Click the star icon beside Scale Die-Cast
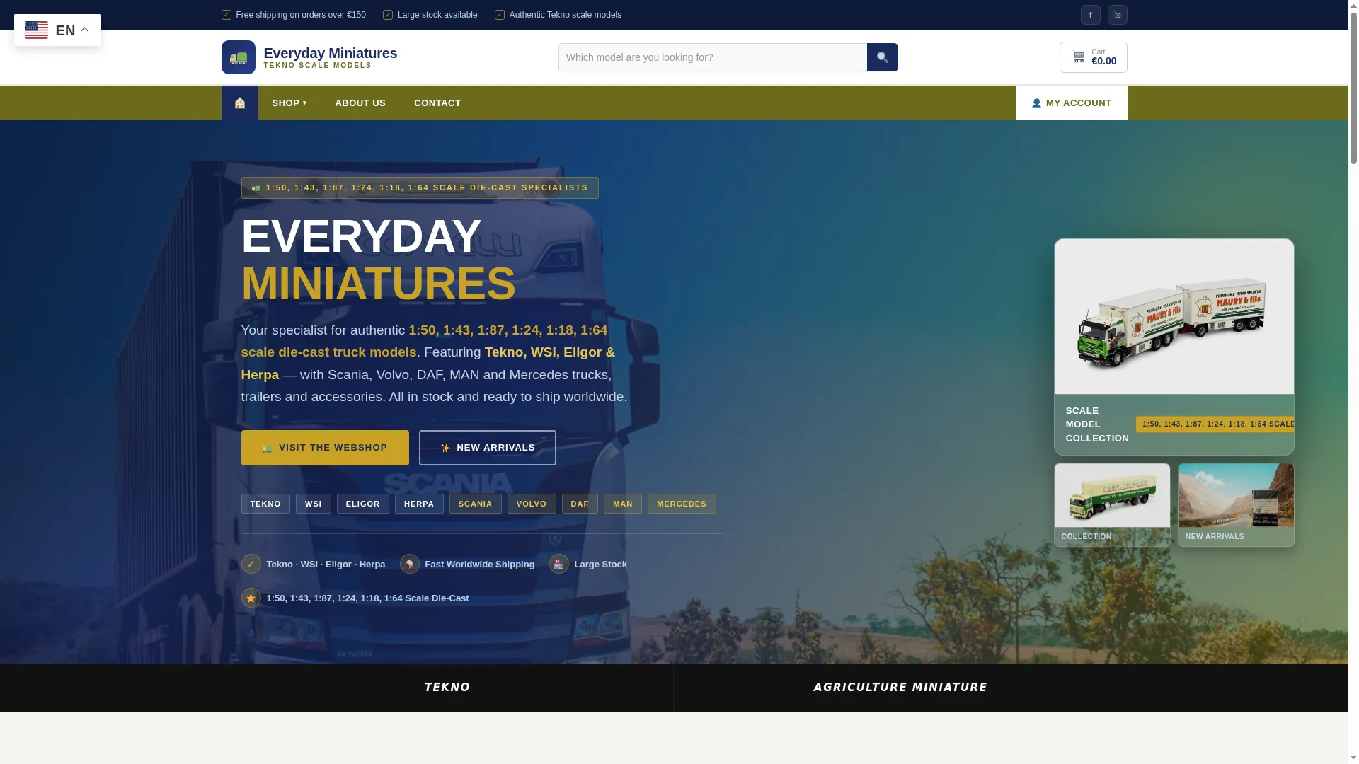The image size is (1359, 764). point(251,598)
